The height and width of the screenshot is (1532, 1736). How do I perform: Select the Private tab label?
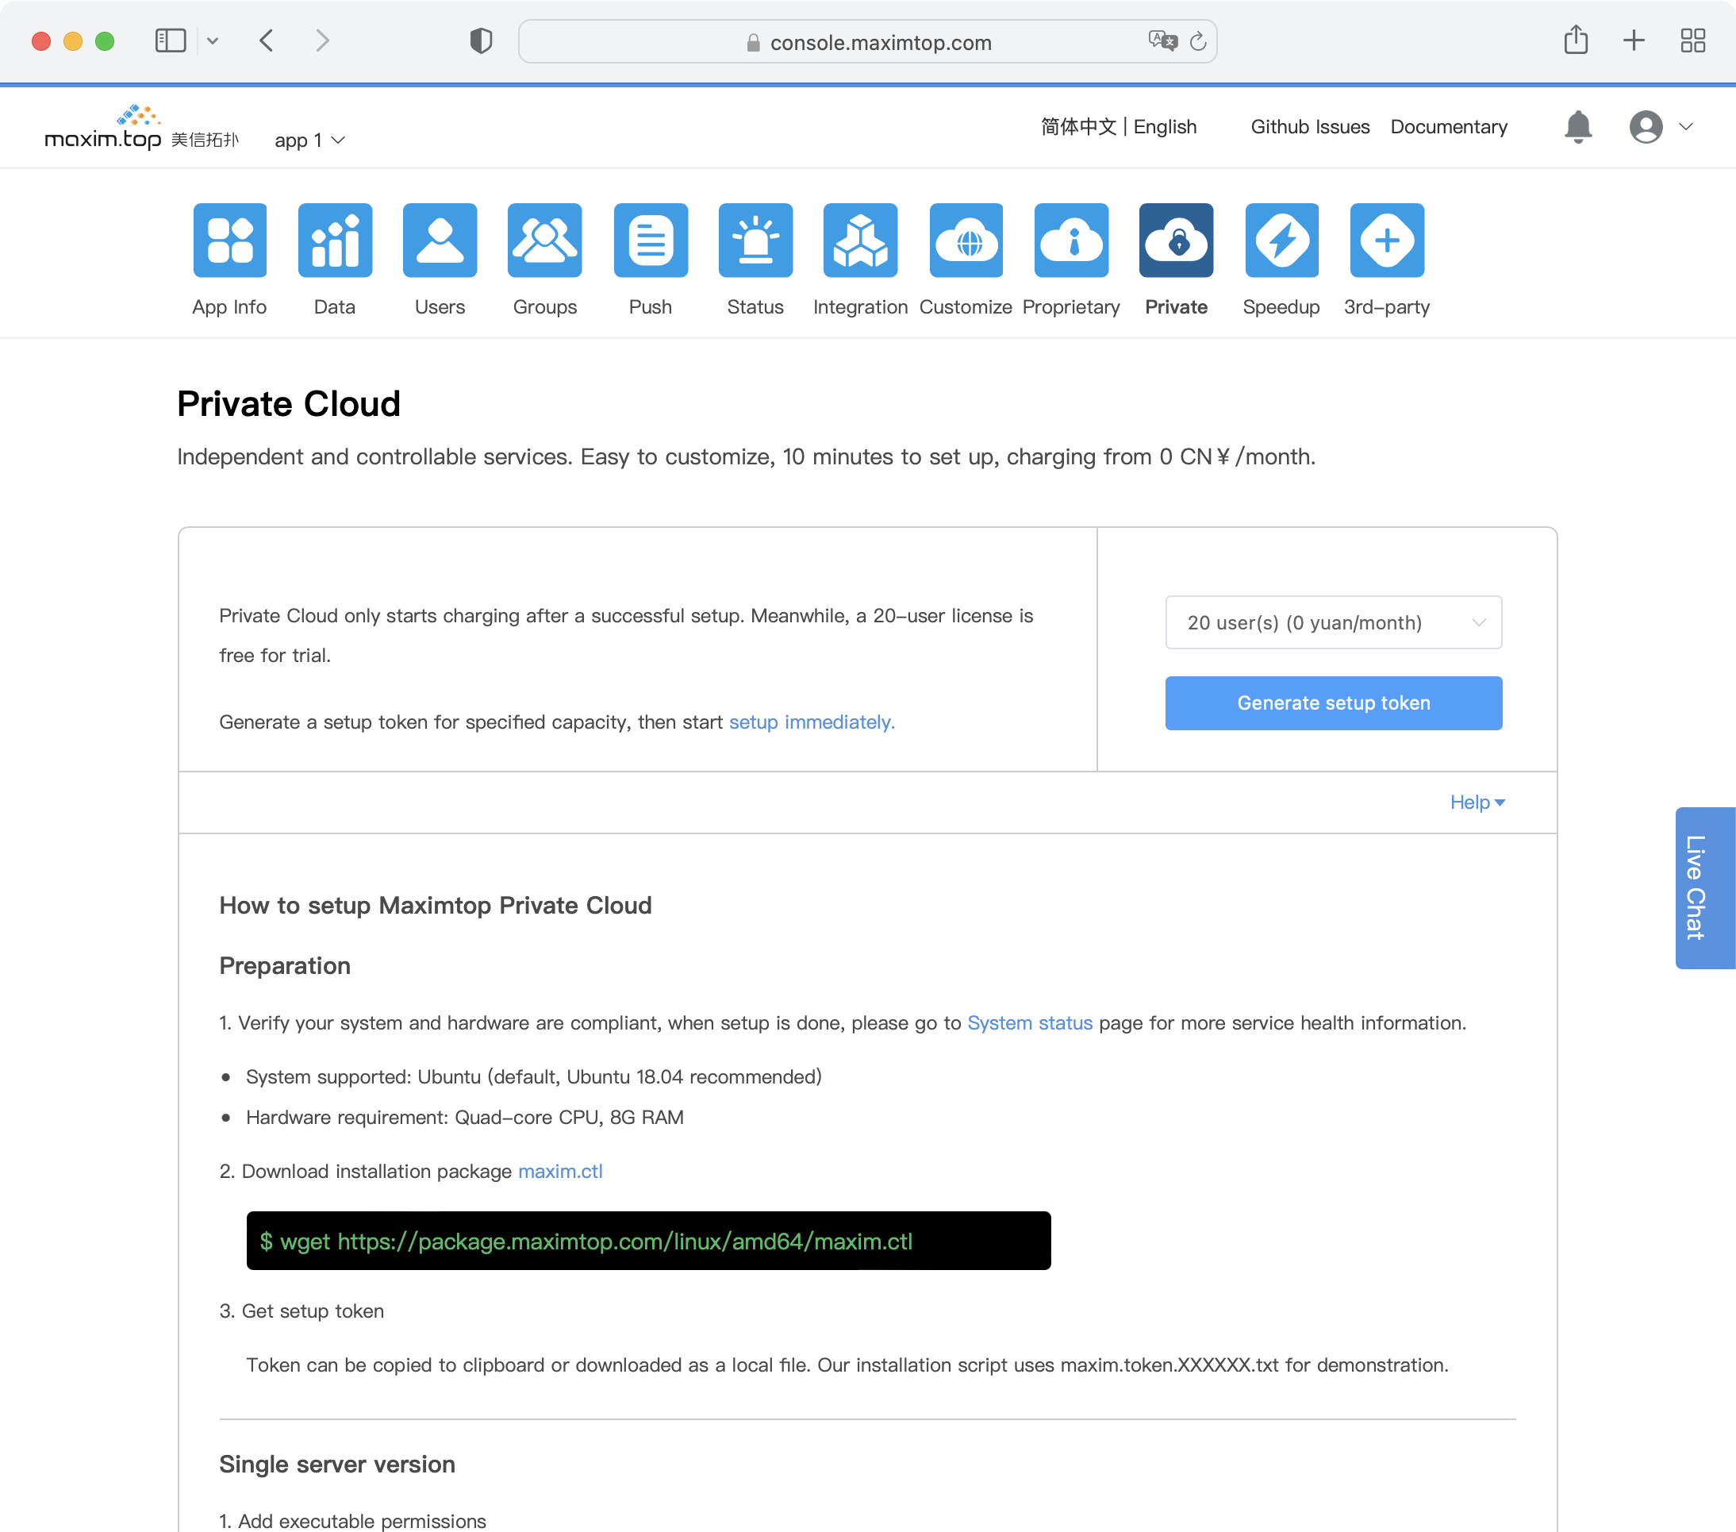tap(1177, 306)
